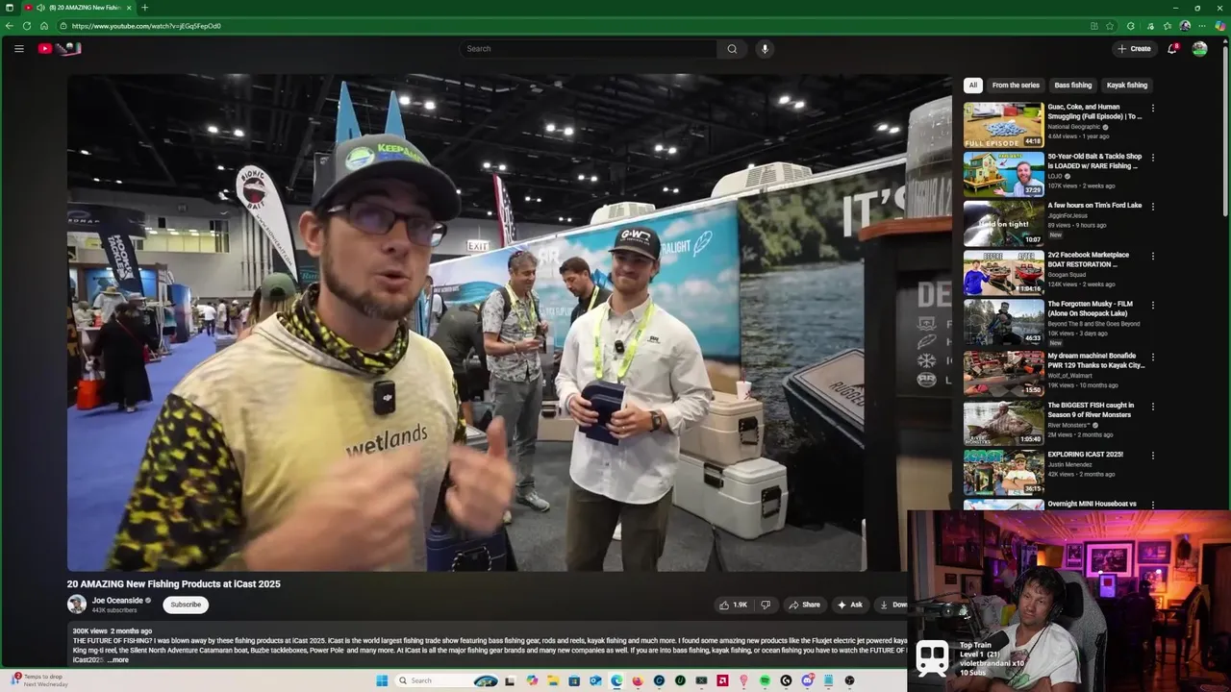Image resolution: width=1231 pixels, height=692 pixels.
Task: Open Windows Start menu
Action: click(x=382, y=680)
